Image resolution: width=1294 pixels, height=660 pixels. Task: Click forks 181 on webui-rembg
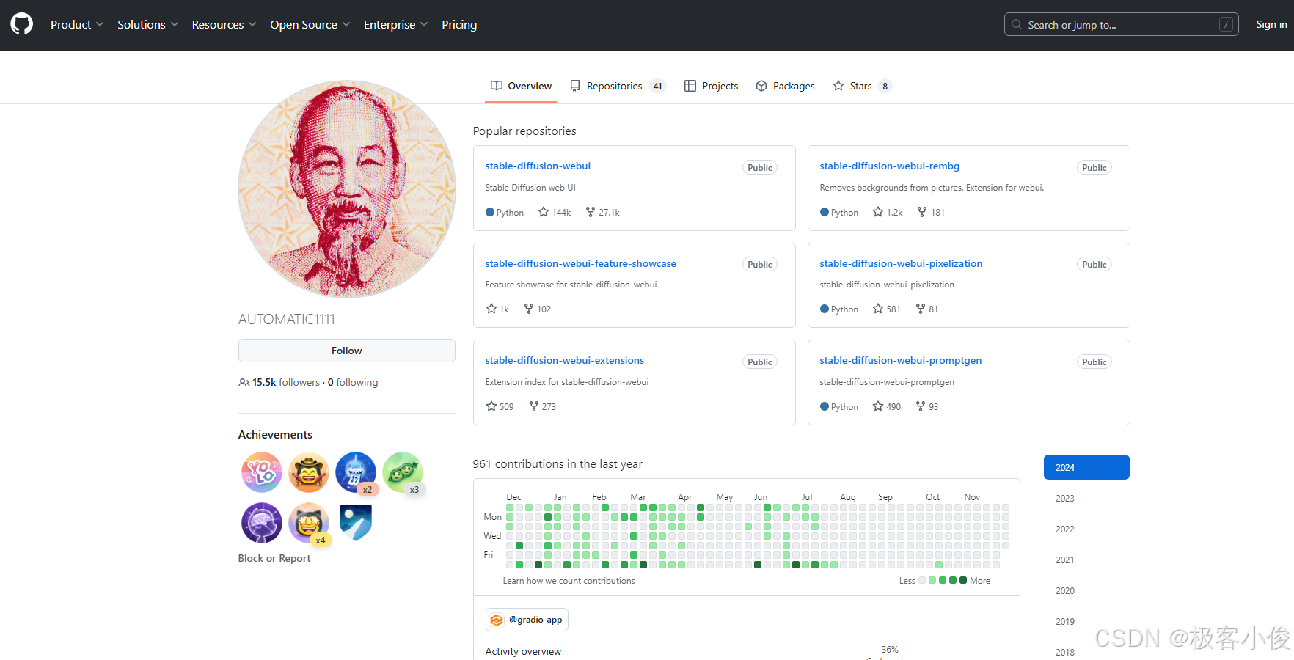pos(931,212)
